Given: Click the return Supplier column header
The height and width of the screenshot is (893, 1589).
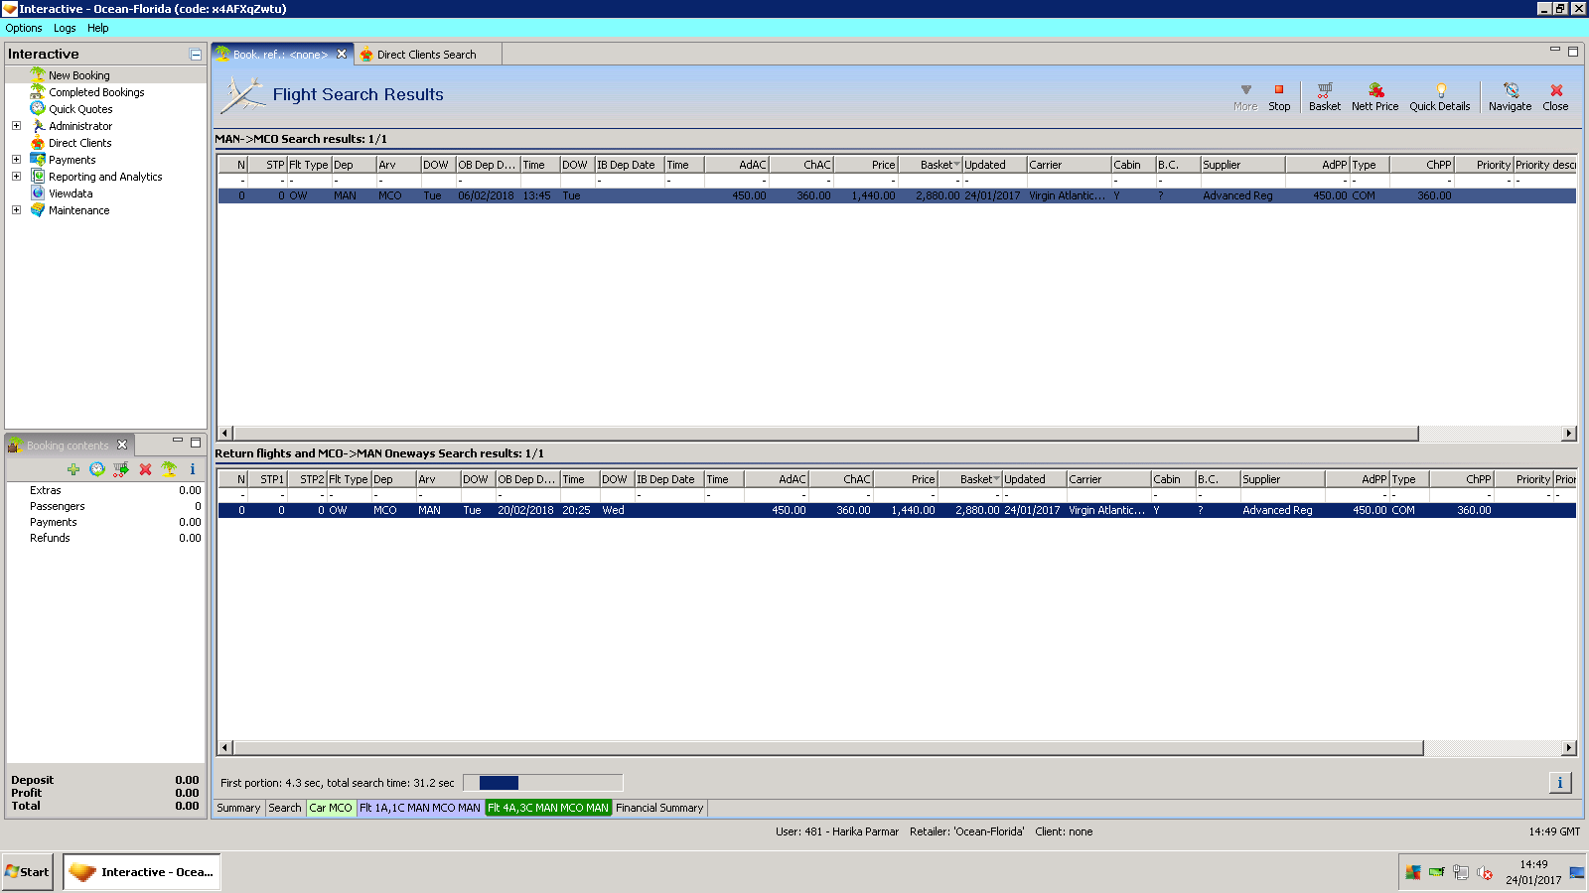Looking at the screenshot, I should tap(1282, 479).
